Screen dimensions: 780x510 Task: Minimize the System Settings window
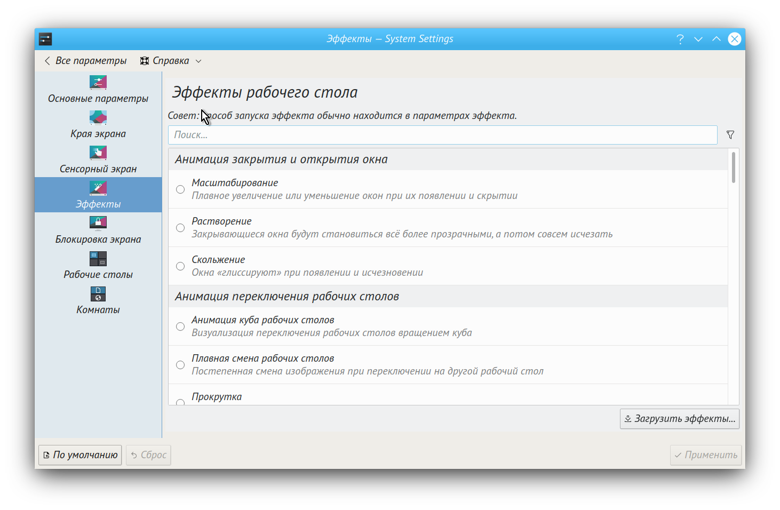coord(698,39)
